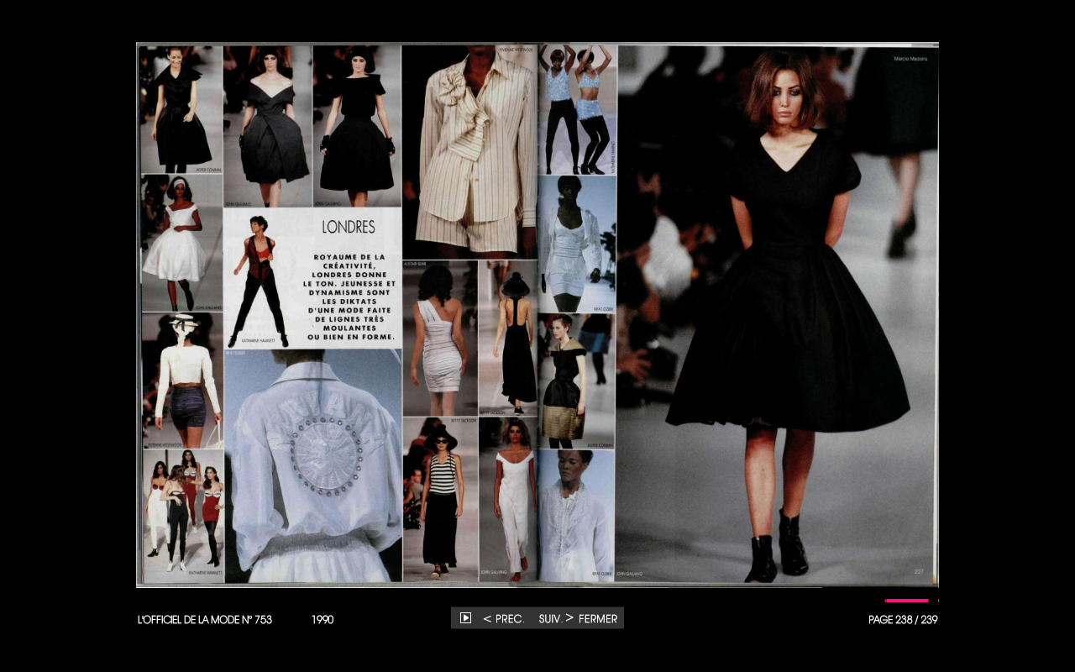Click the PAGE 238 / 239 indicator
The image size is (1075, 672).
coord(903,620)
